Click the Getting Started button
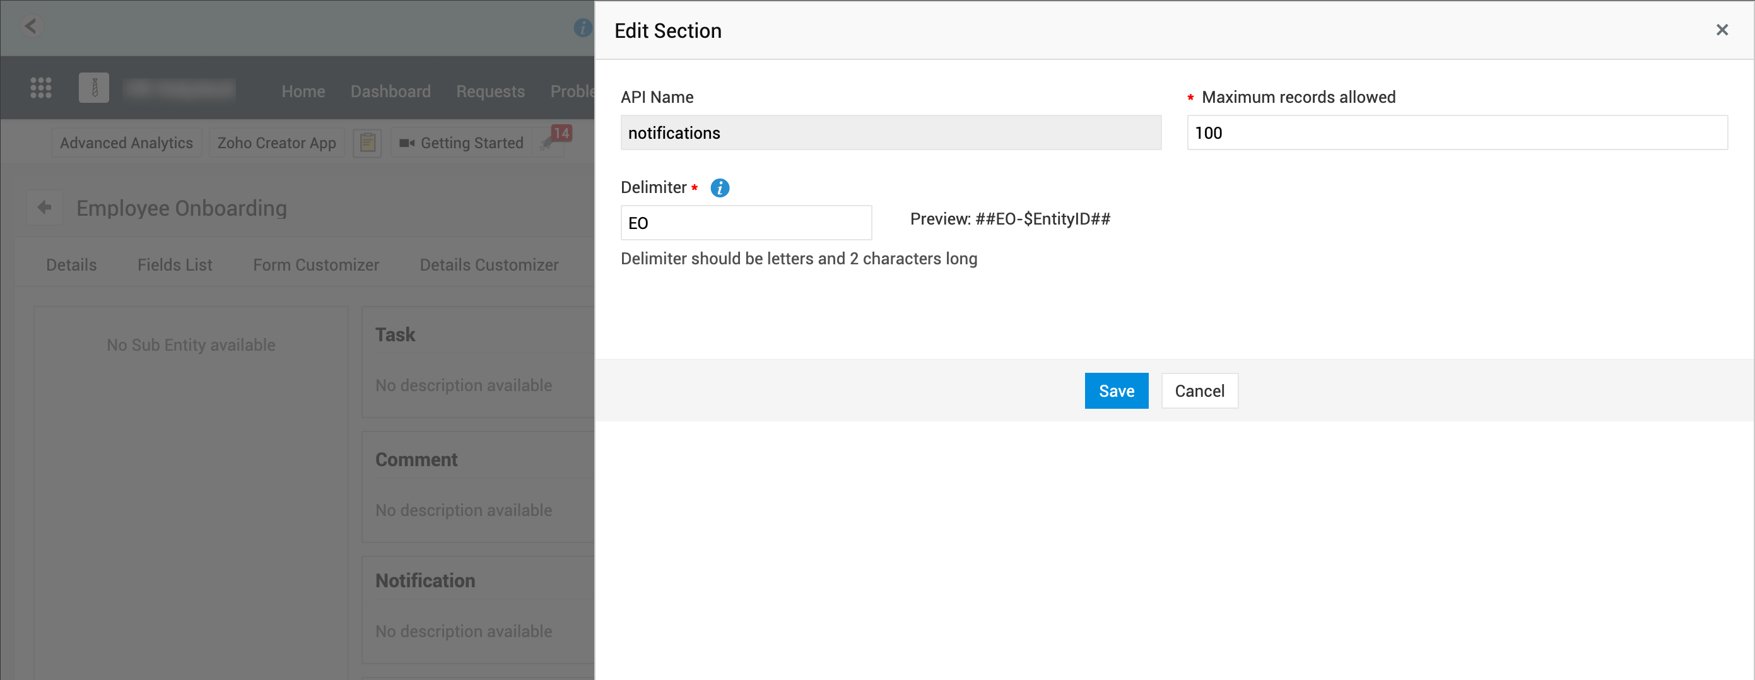Viewport: 1755px width, 680px height. [x=461, y=143]
